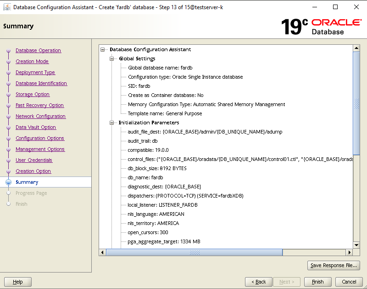Select the audit_file_dest parameter row

pyautogui.click(x=205, y=132)
